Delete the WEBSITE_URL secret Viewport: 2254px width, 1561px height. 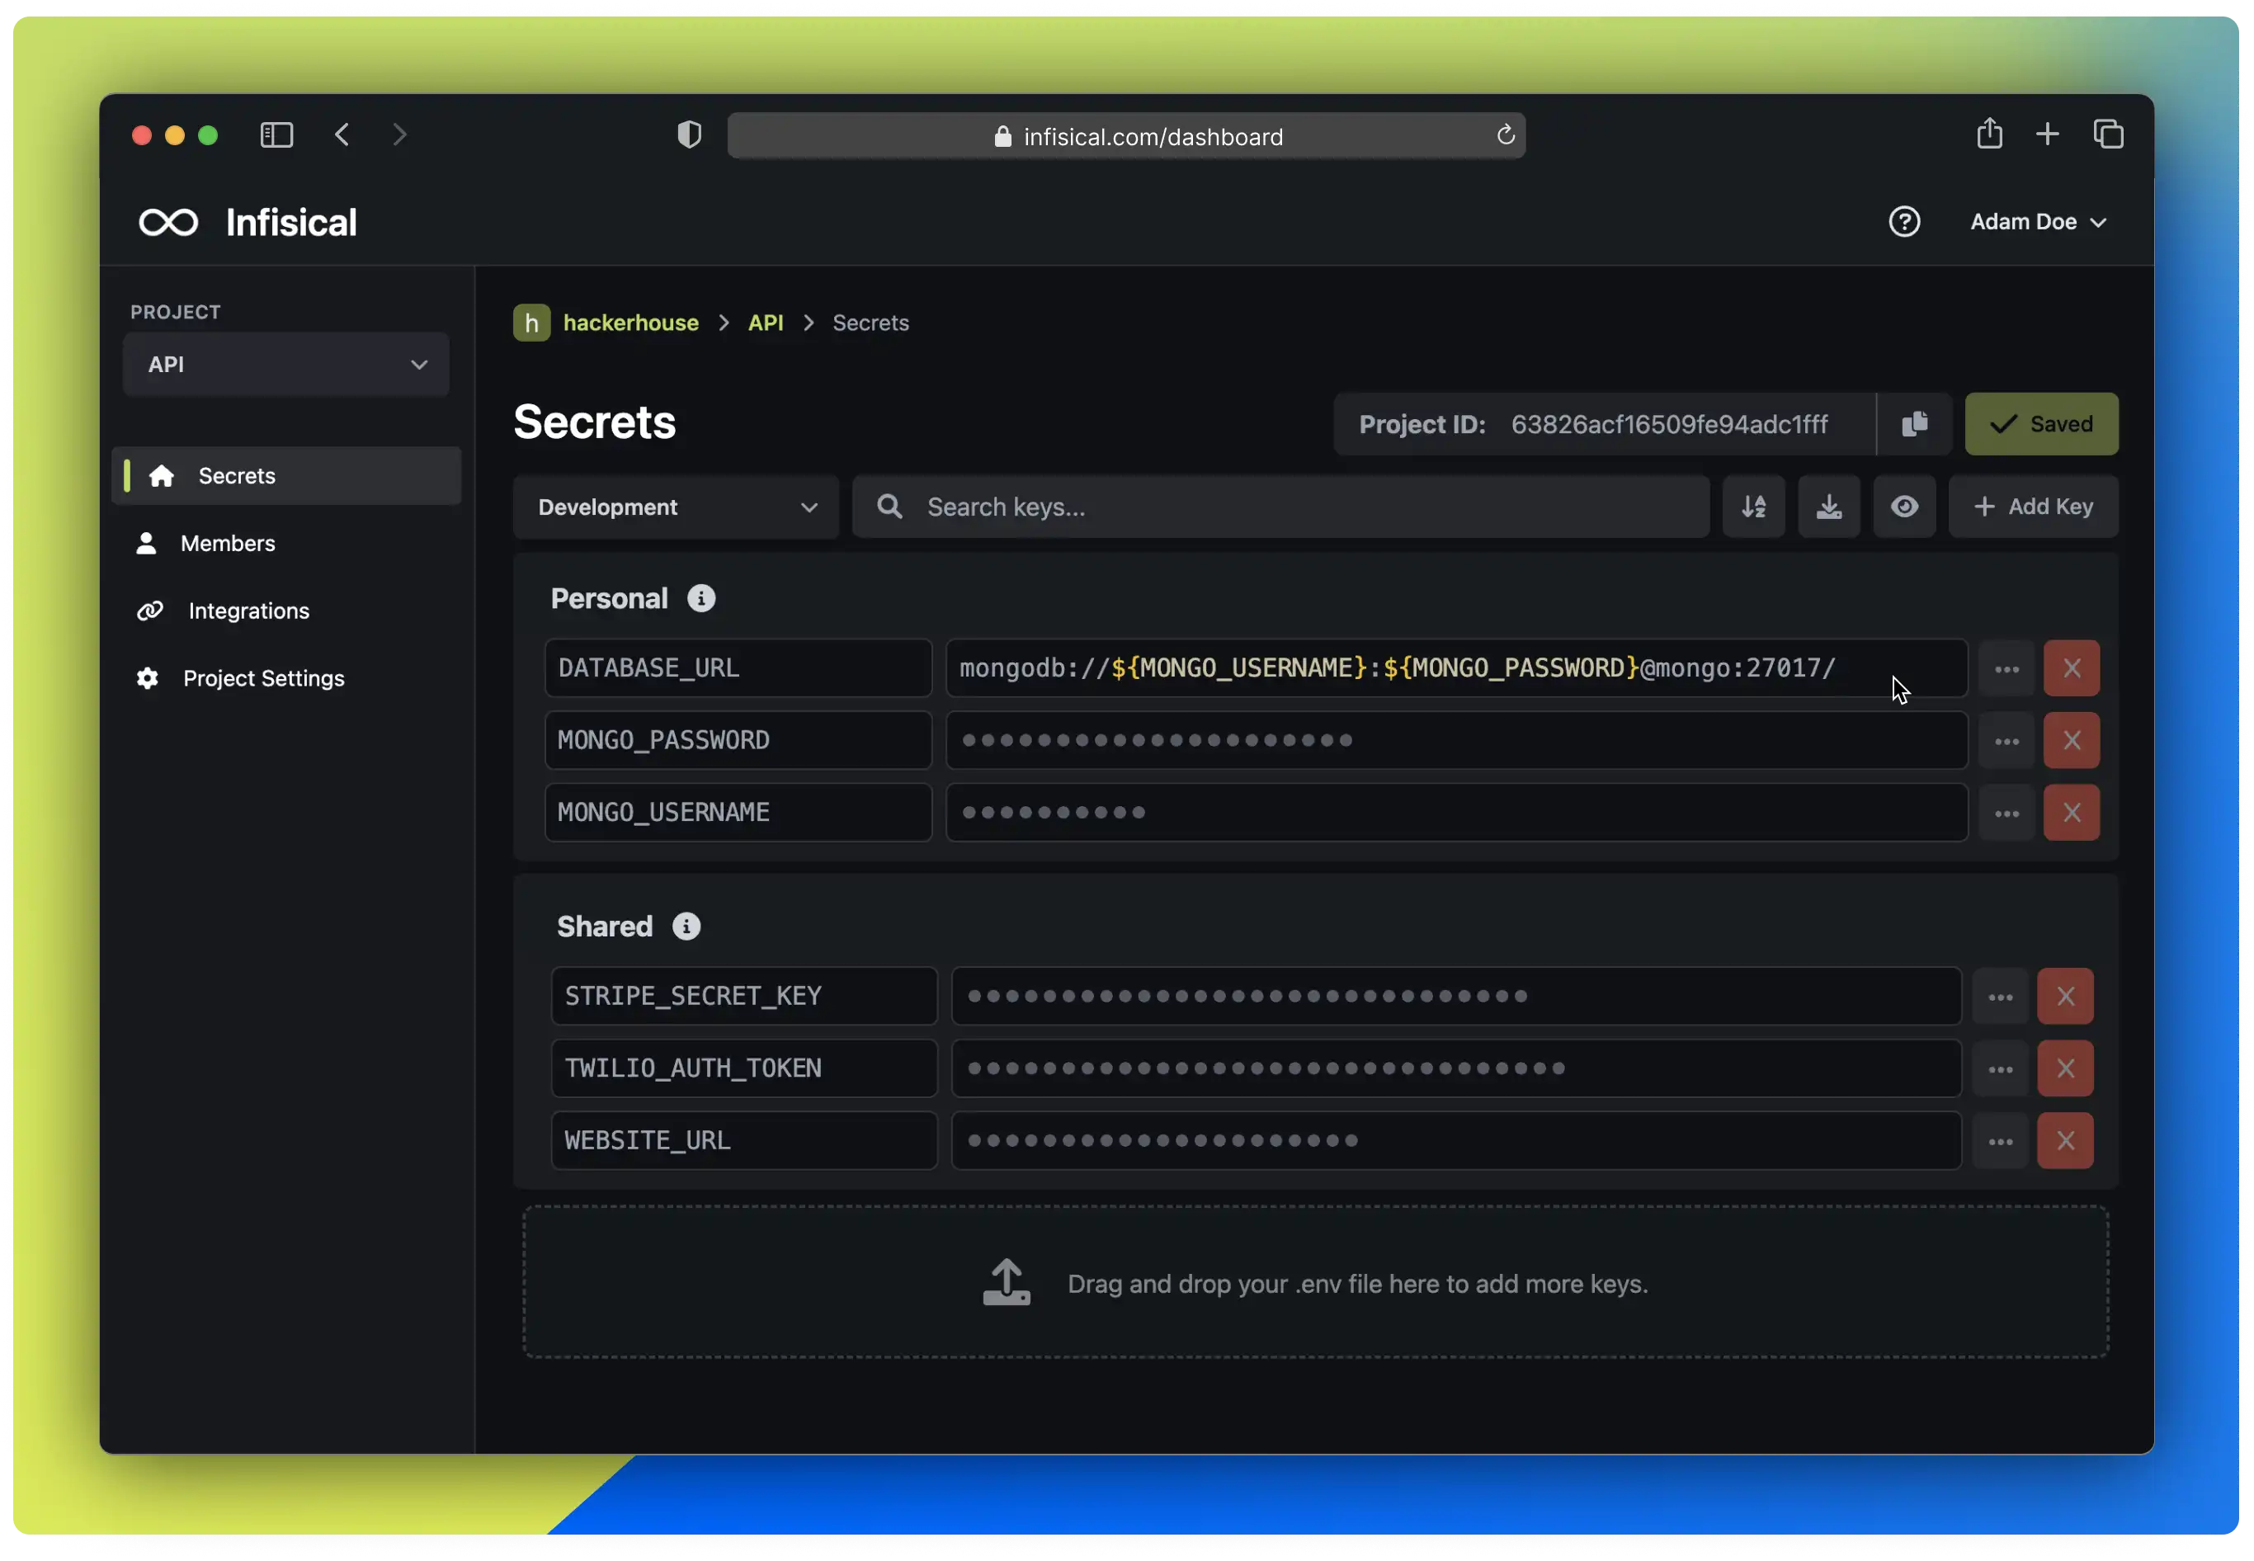click(x=2066, y=1139)
